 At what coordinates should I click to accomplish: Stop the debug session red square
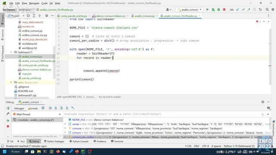point(8,126)
